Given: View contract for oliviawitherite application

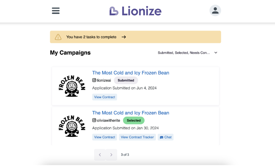Looking at the screenshot, I should coord(105,137).
